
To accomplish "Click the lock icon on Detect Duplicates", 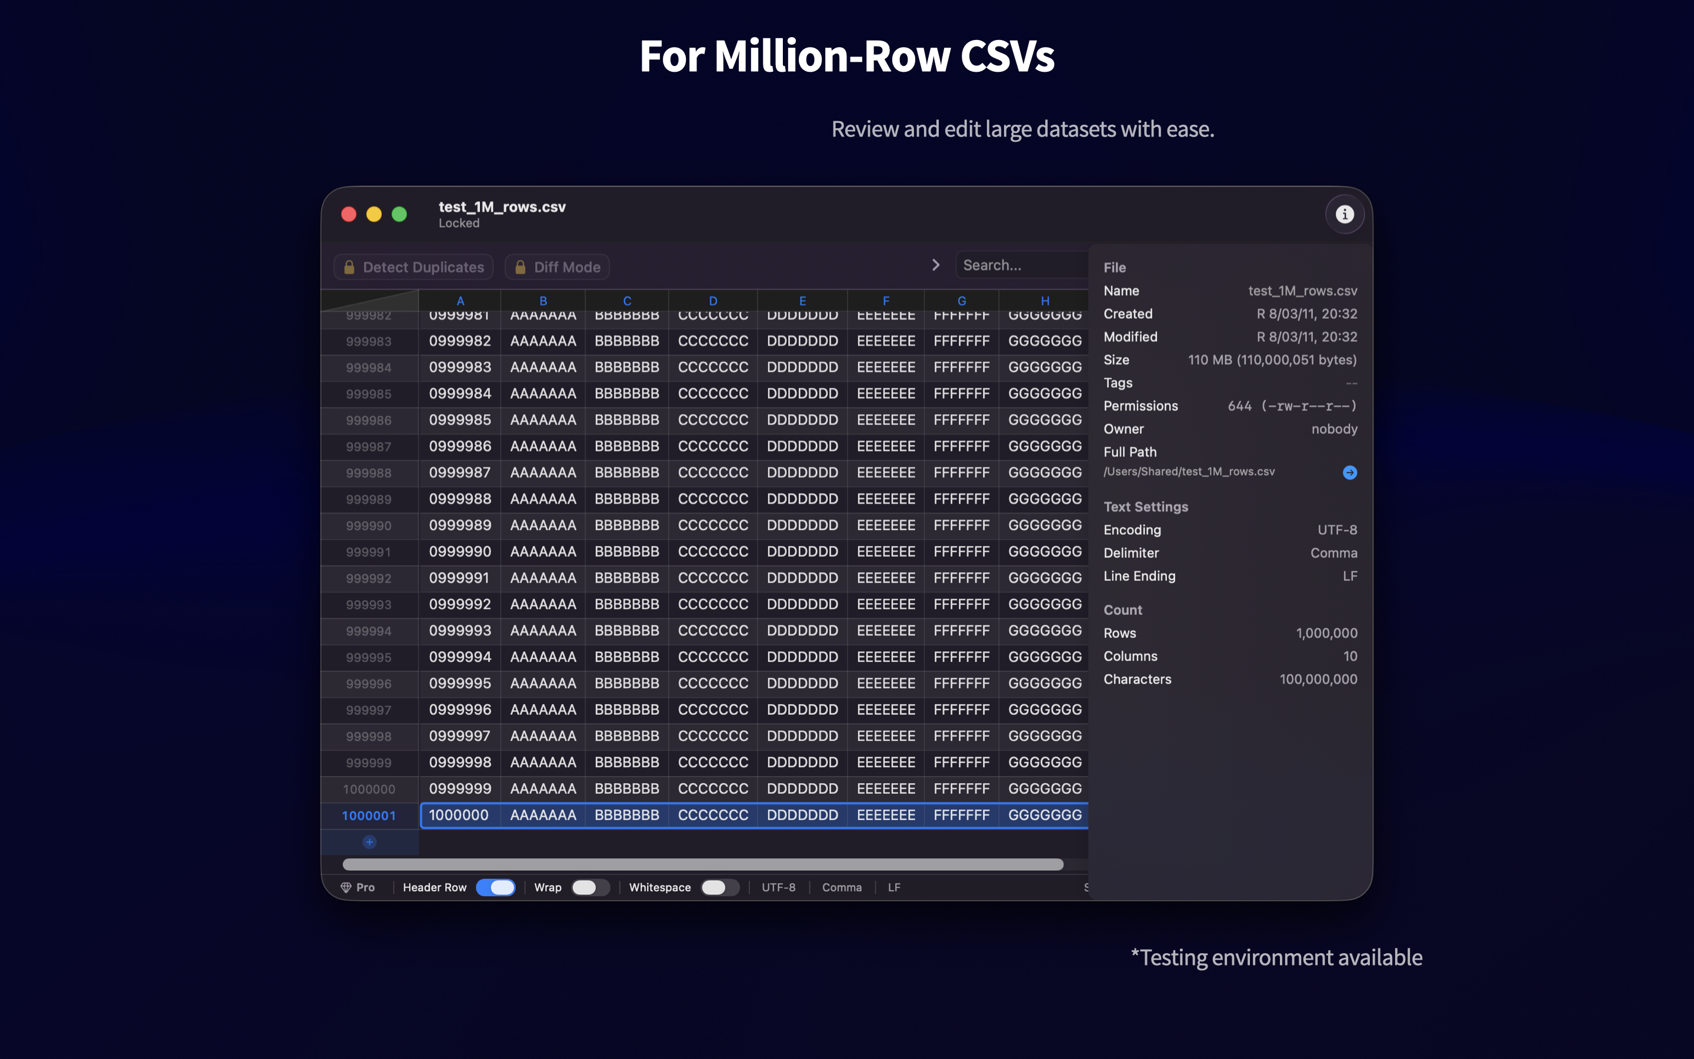I will click(349, 266).
